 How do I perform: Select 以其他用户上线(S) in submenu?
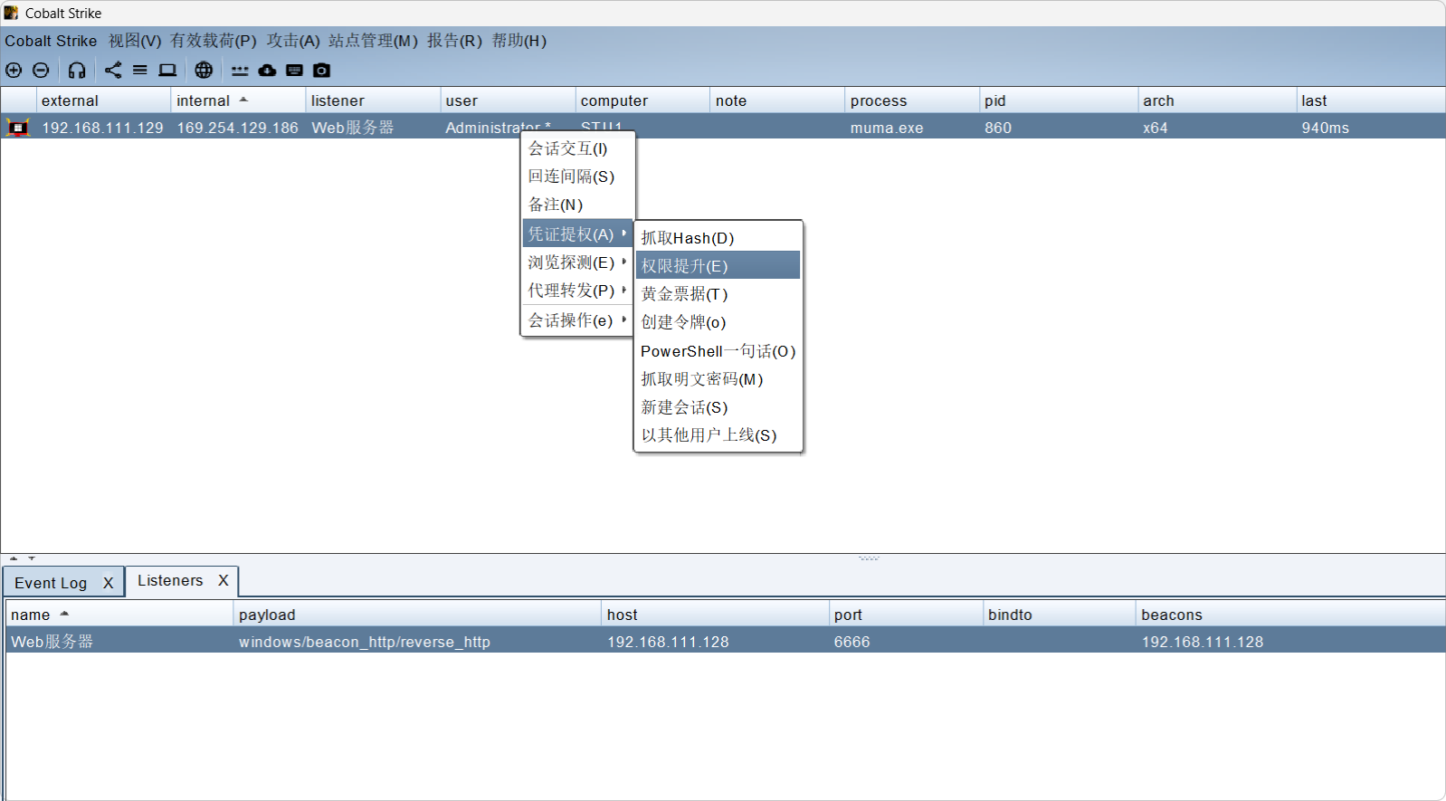[x=718, y=435]
